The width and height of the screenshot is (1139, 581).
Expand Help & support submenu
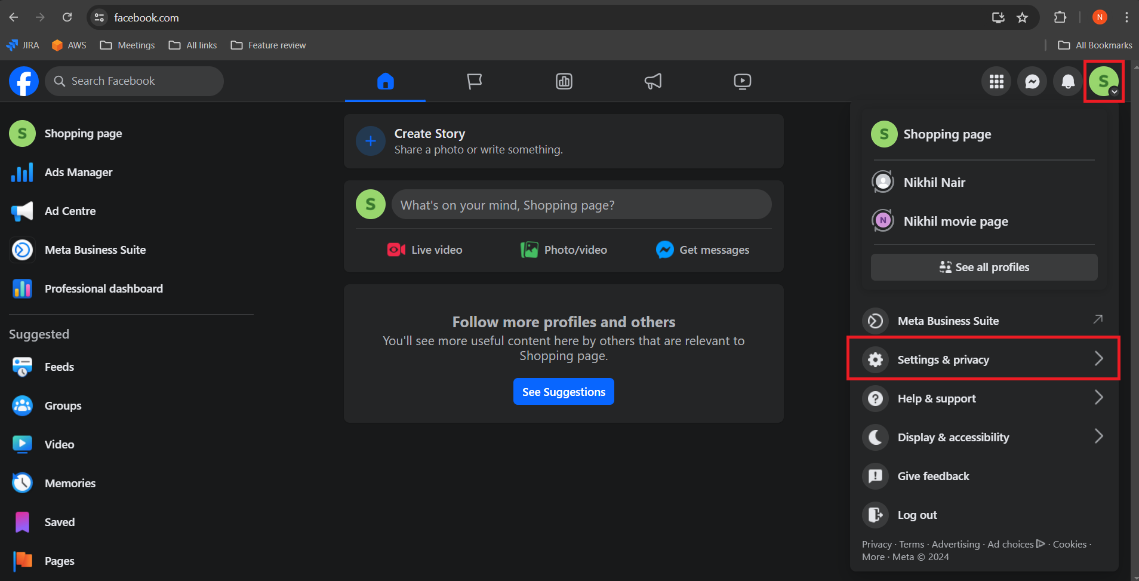984,399
